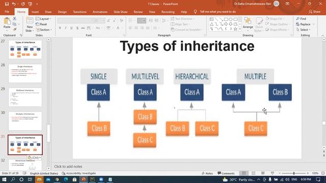Switch to Slide Sorter view
The height and width of the screenshot is (183, 326).
tap(254, 173)
